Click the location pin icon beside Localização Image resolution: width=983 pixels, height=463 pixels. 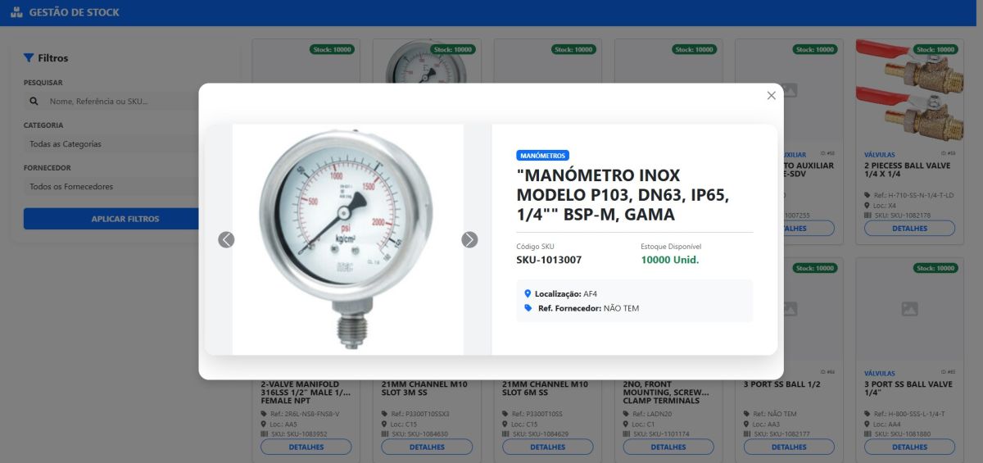(528, 293)
